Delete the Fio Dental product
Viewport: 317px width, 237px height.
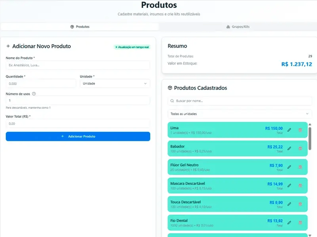(300, 223)
